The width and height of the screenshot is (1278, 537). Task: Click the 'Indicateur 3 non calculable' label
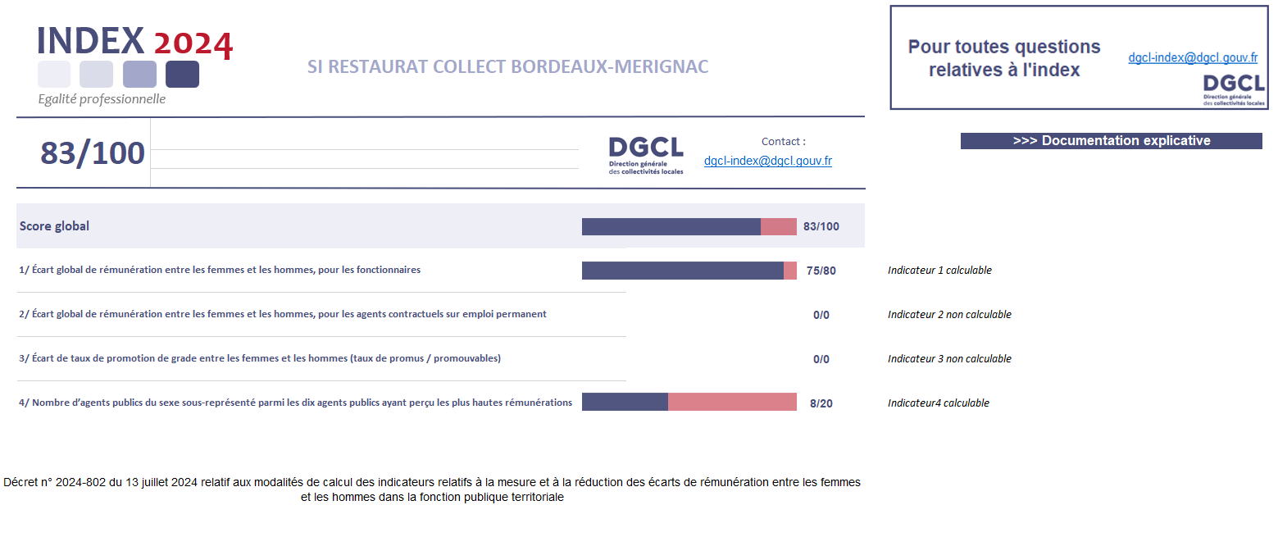coord(949,359)
